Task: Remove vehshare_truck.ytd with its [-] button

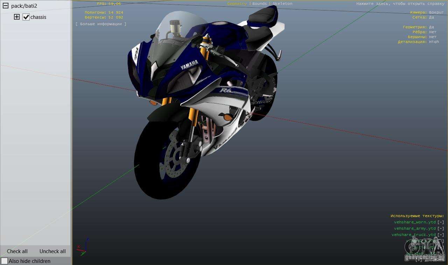Action: pyautogui.click(x=441, y=235)
